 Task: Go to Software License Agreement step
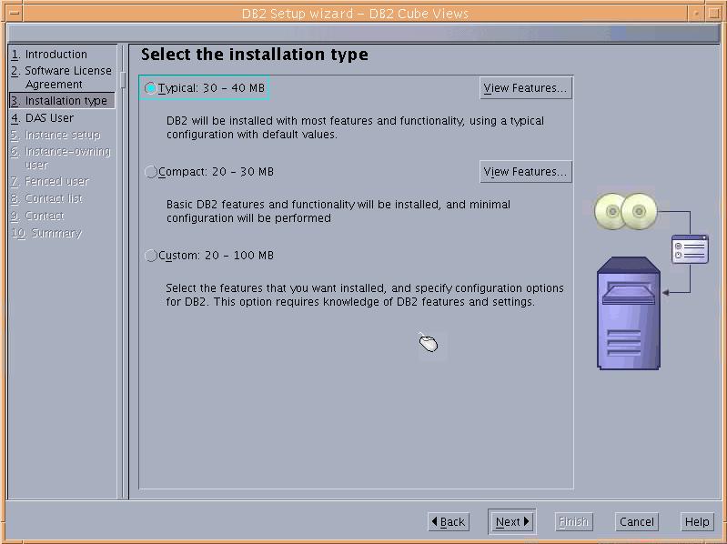pos(61,77)
